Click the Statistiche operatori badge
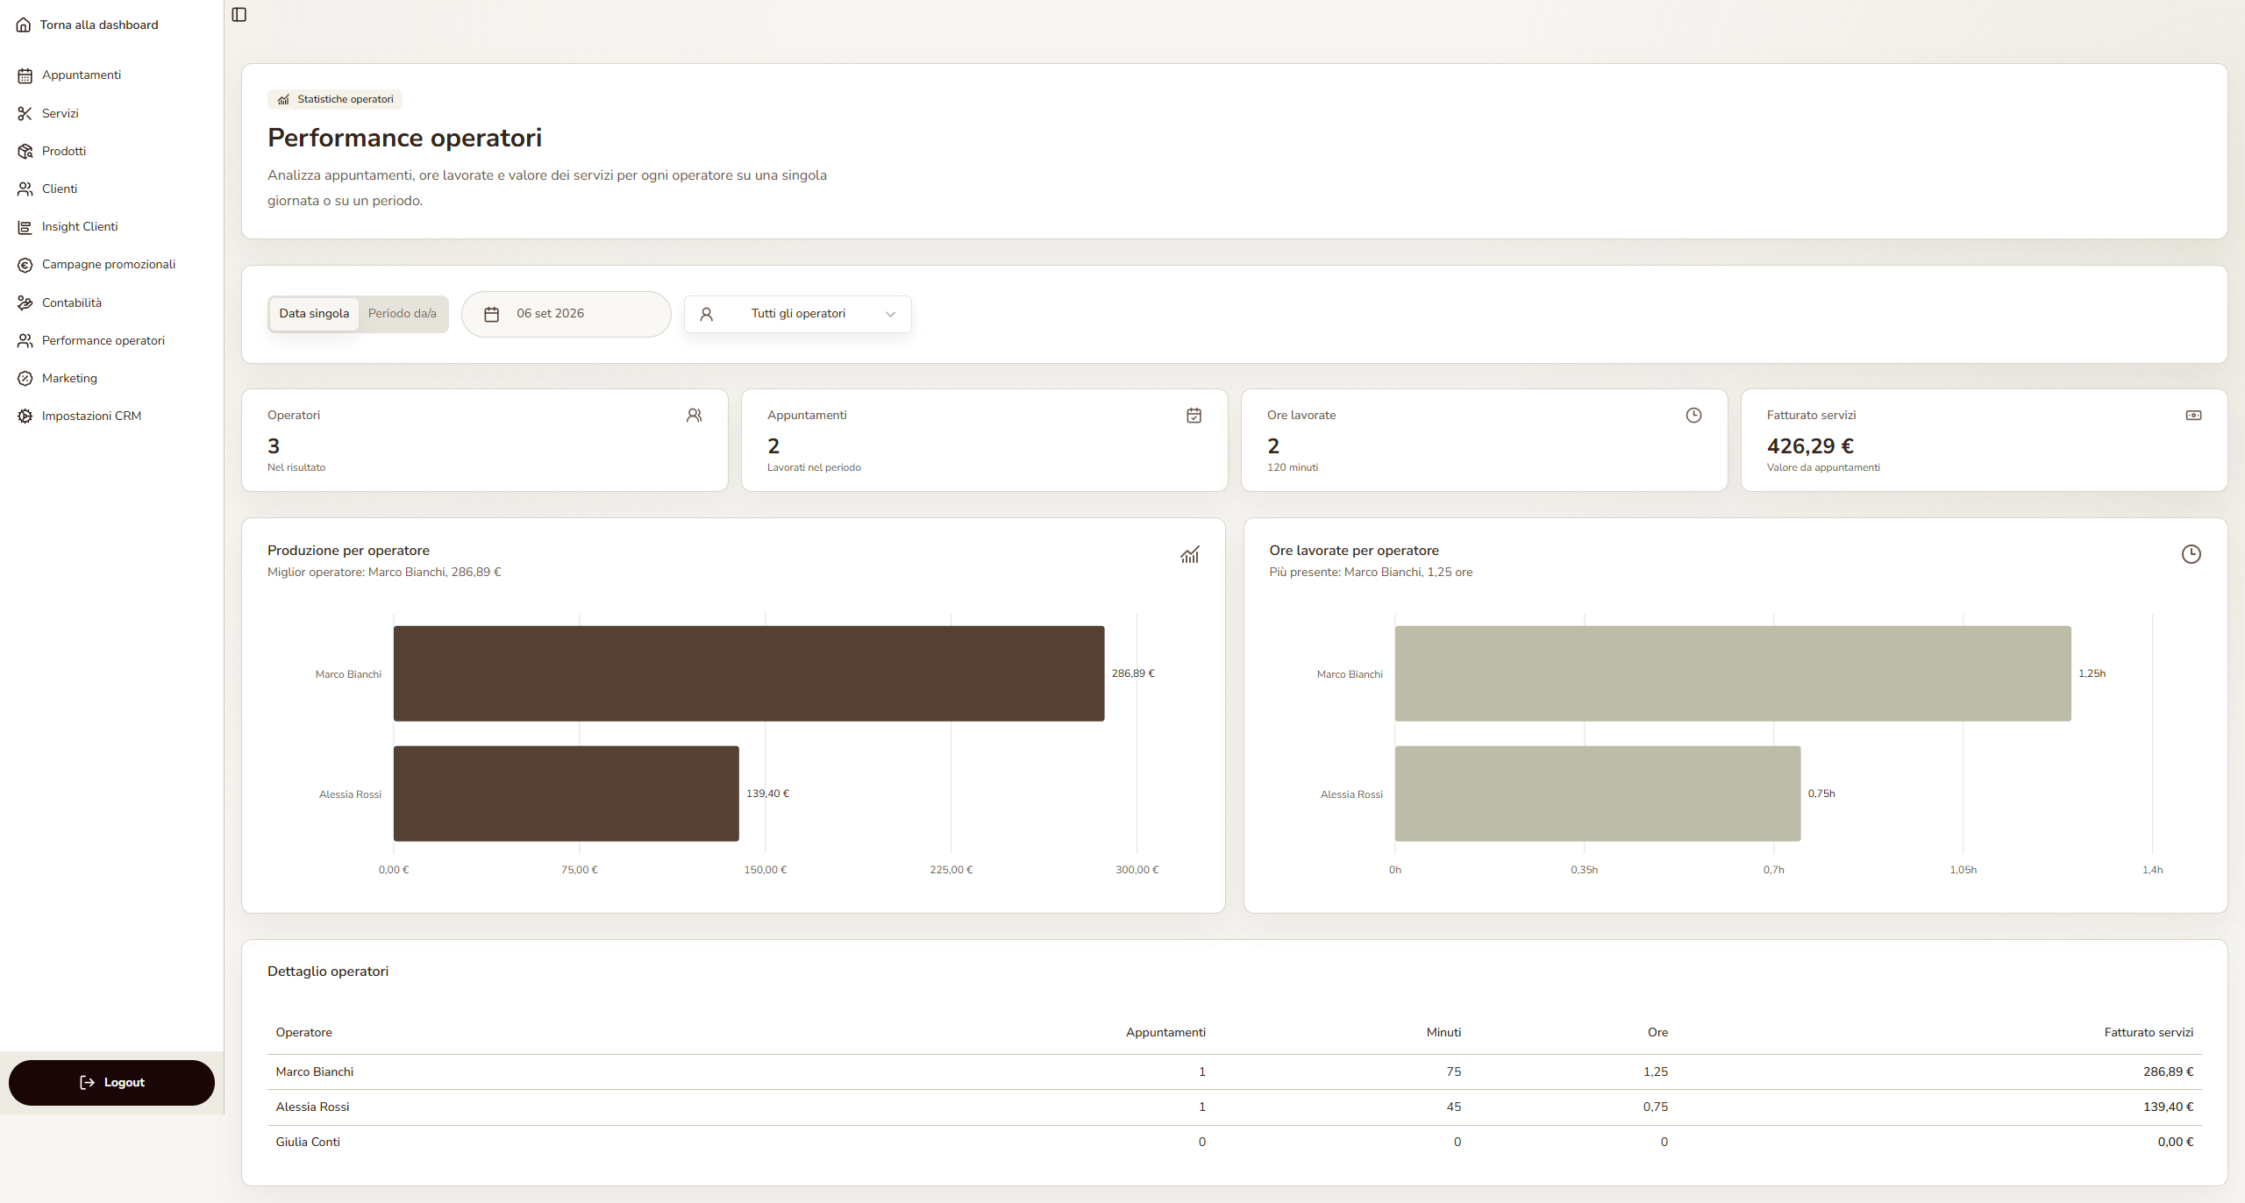 tap(335, 99)
